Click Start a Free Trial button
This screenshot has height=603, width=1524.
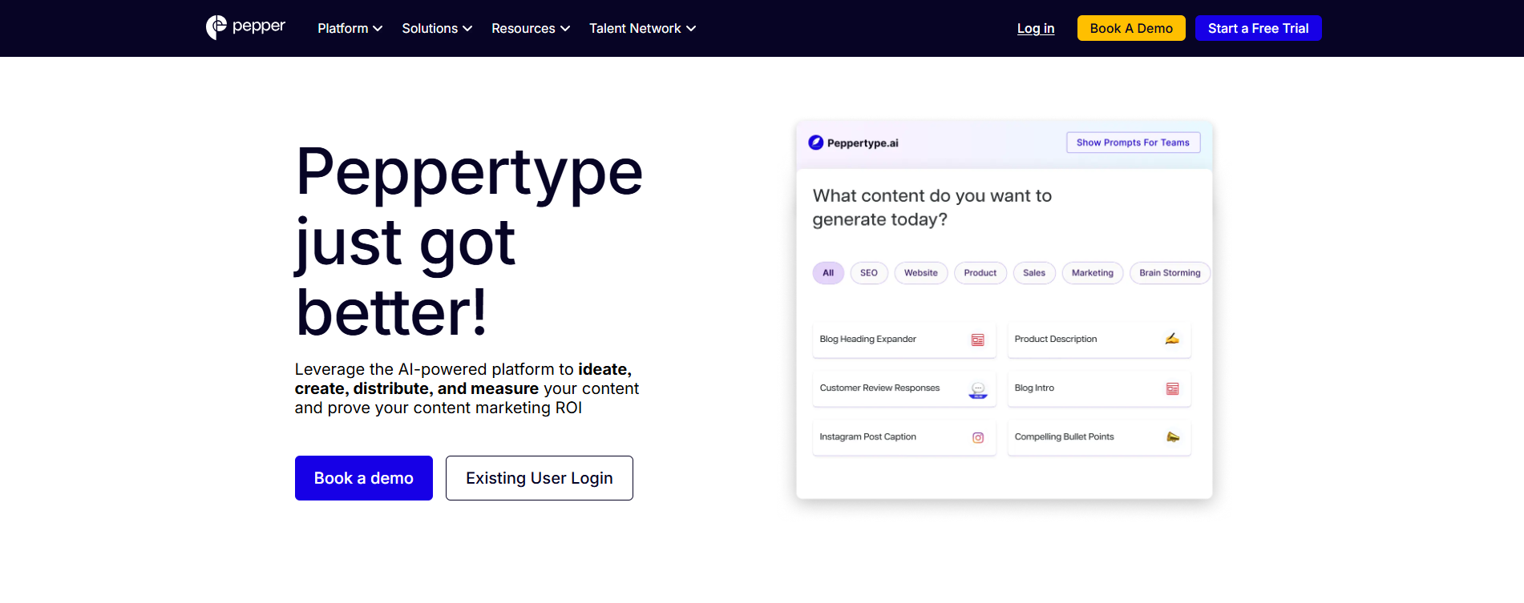(x=1259, y=28)
